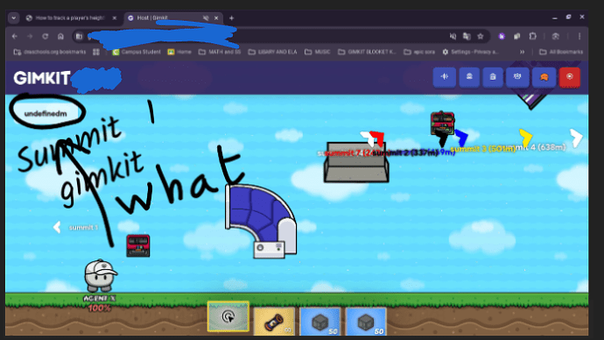Open the All Bookmarks folder
This screenshot has height=340, width=604.
[561, 52]
